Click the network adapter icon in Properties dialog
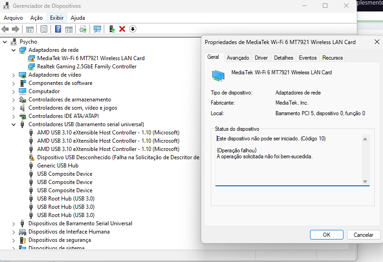Screen dimensions: 383x262 click(x=218, y=76)
